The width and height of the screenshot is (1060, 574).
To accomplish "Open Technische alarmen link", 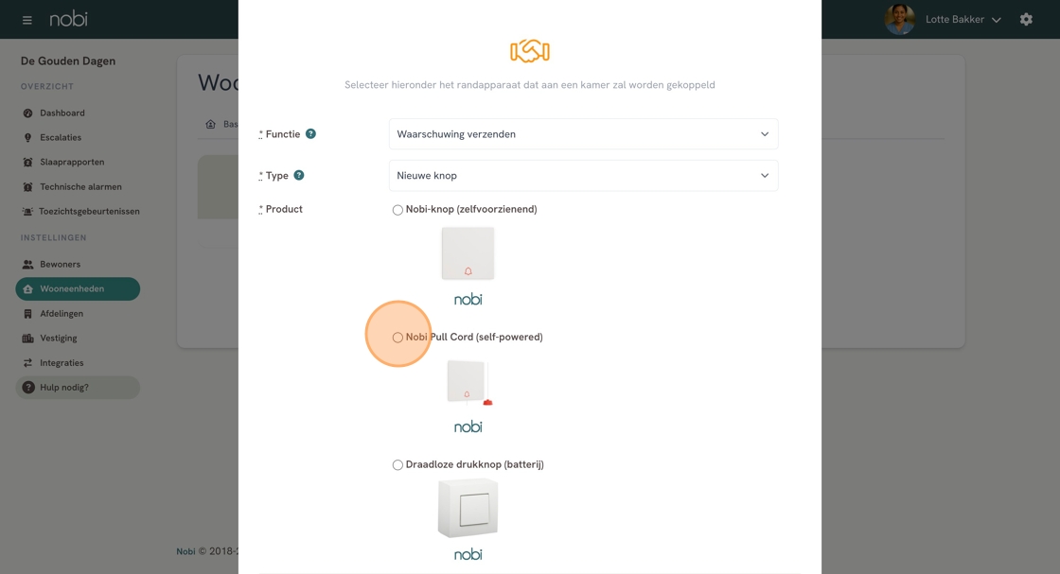I will 80,187.
